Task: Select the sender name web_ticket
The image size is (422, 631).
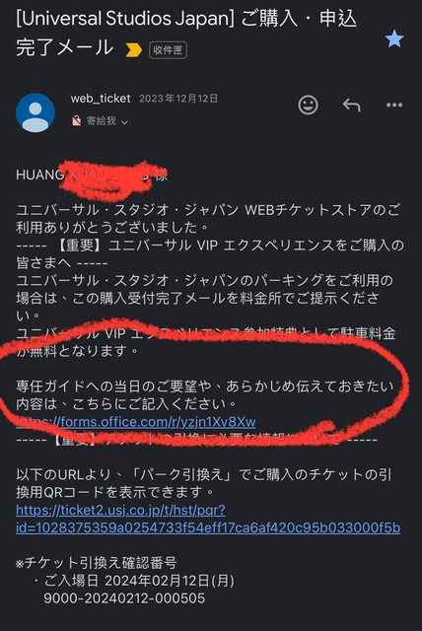Action: tap(101, 99)
